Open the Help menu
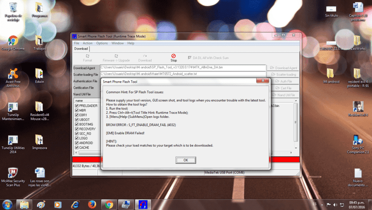Viewport: 372px width, 210px height. click(131, 43)
